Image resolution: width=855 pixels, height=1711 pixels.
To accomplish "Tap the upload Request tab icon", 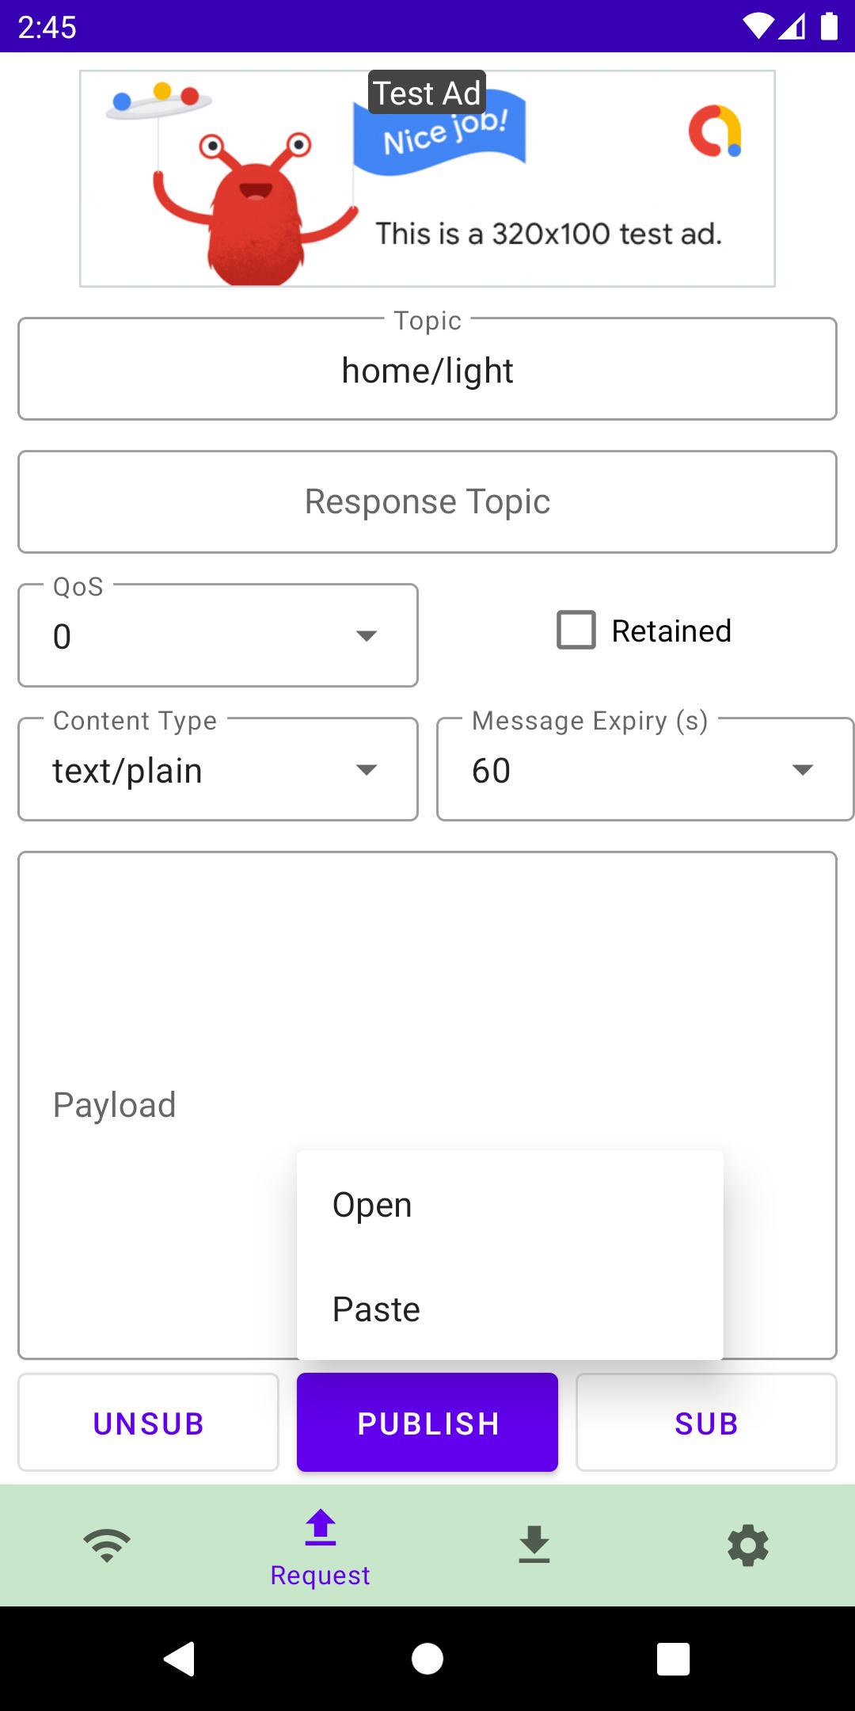I will 321,1528.
